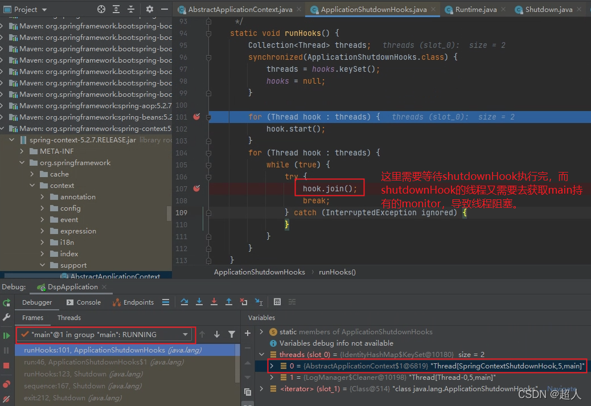Viewport: 591px width, 406px height.
Task: Click the ApplicationShutdownHooks breadcrumb
Action: point(259,272)
